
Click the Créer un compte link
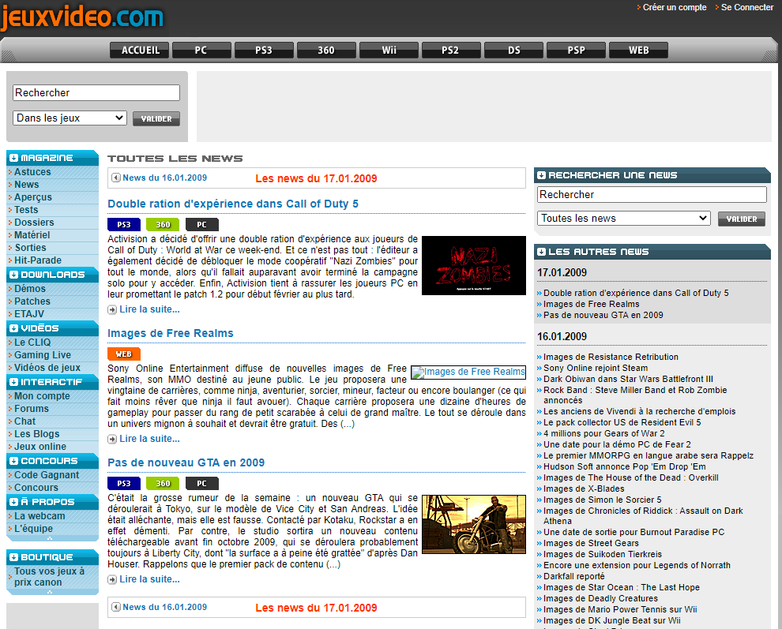(675, 7)
